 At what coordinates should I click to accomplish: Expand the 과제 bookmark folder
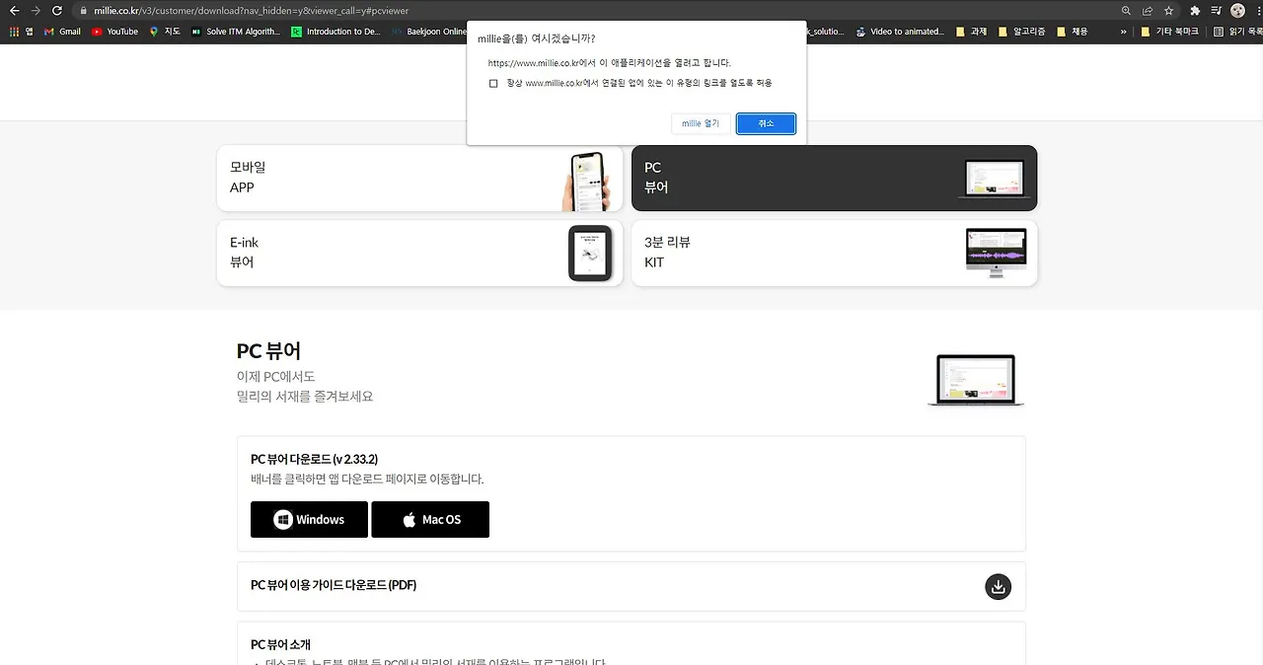[x=972, y=32]
